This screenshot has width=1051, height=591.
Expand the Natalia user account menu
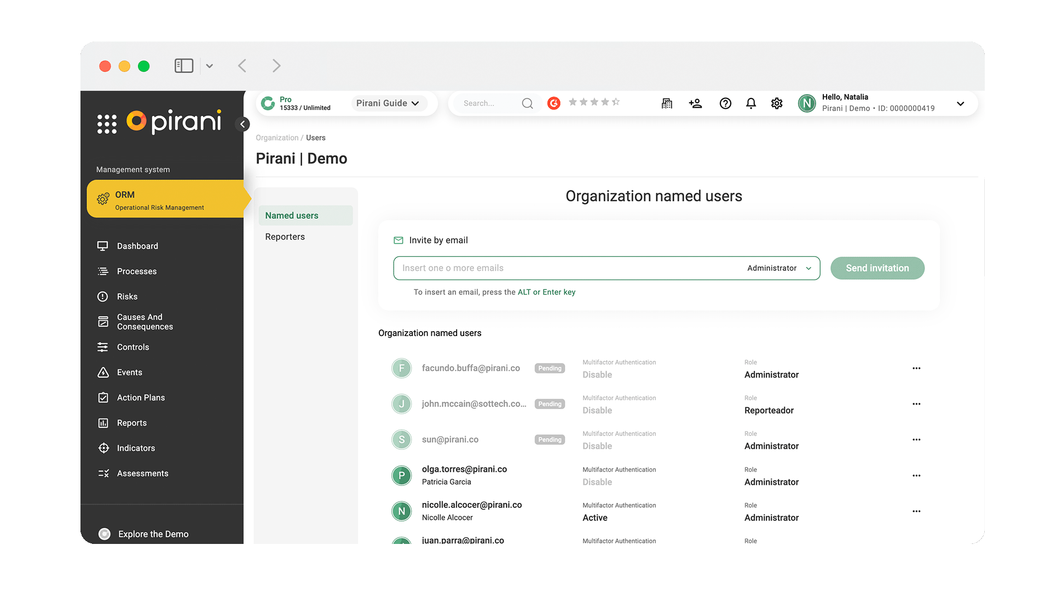pyautogui.click(x=960, y=103)
